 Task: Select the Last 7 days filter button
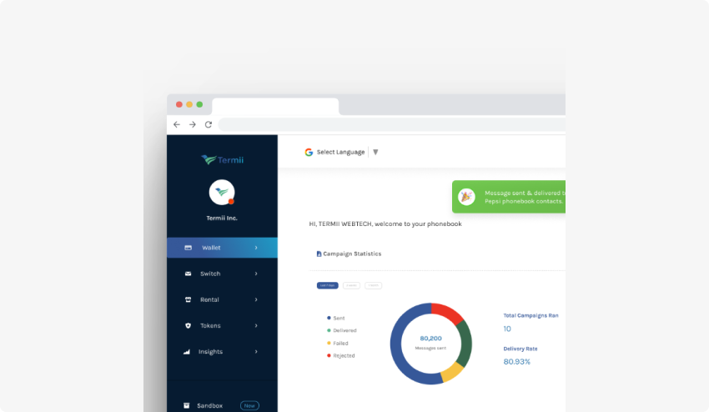(x=327, y=285)
